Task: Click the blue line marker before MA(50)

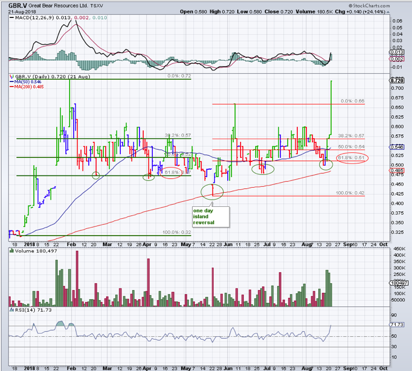Action: 12,82
